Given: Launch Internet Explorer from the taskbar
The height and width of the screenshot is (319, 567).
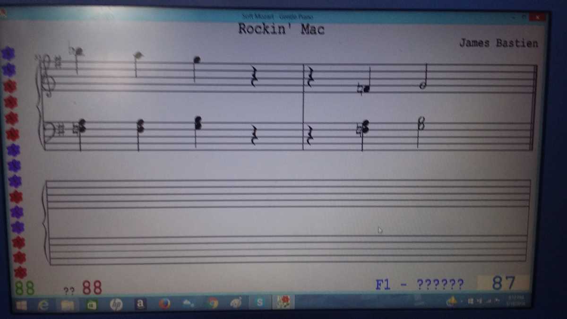Looking at the screenshot, I should coord(44,305).
